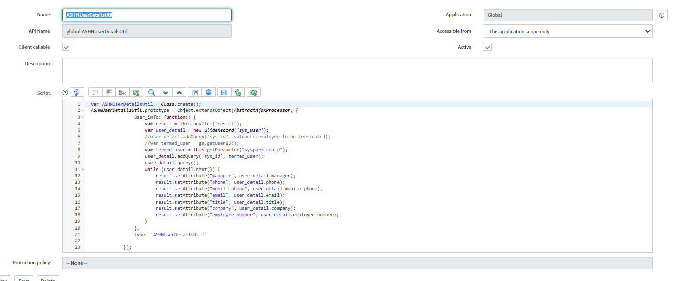Open the Protection policy dropdown
Screen dimensions: 681x281
tap(357, 263)
